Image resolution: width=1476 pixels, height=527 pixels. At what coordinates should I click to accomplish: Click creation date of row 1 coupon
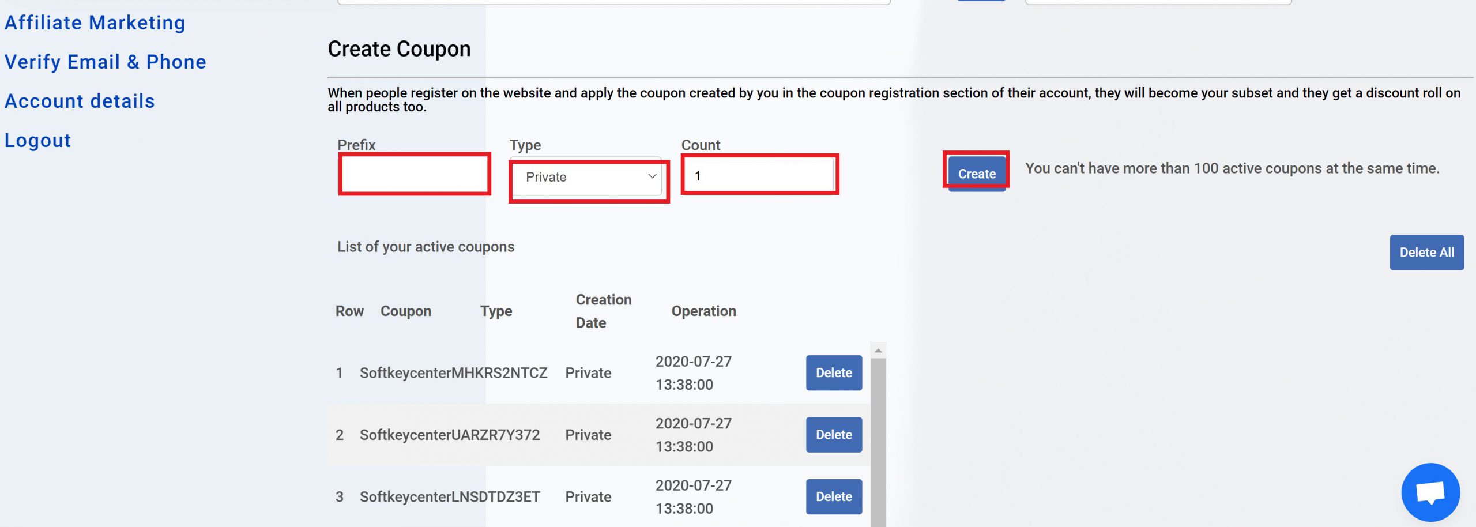pyautogui.click(x=693, y=373)
